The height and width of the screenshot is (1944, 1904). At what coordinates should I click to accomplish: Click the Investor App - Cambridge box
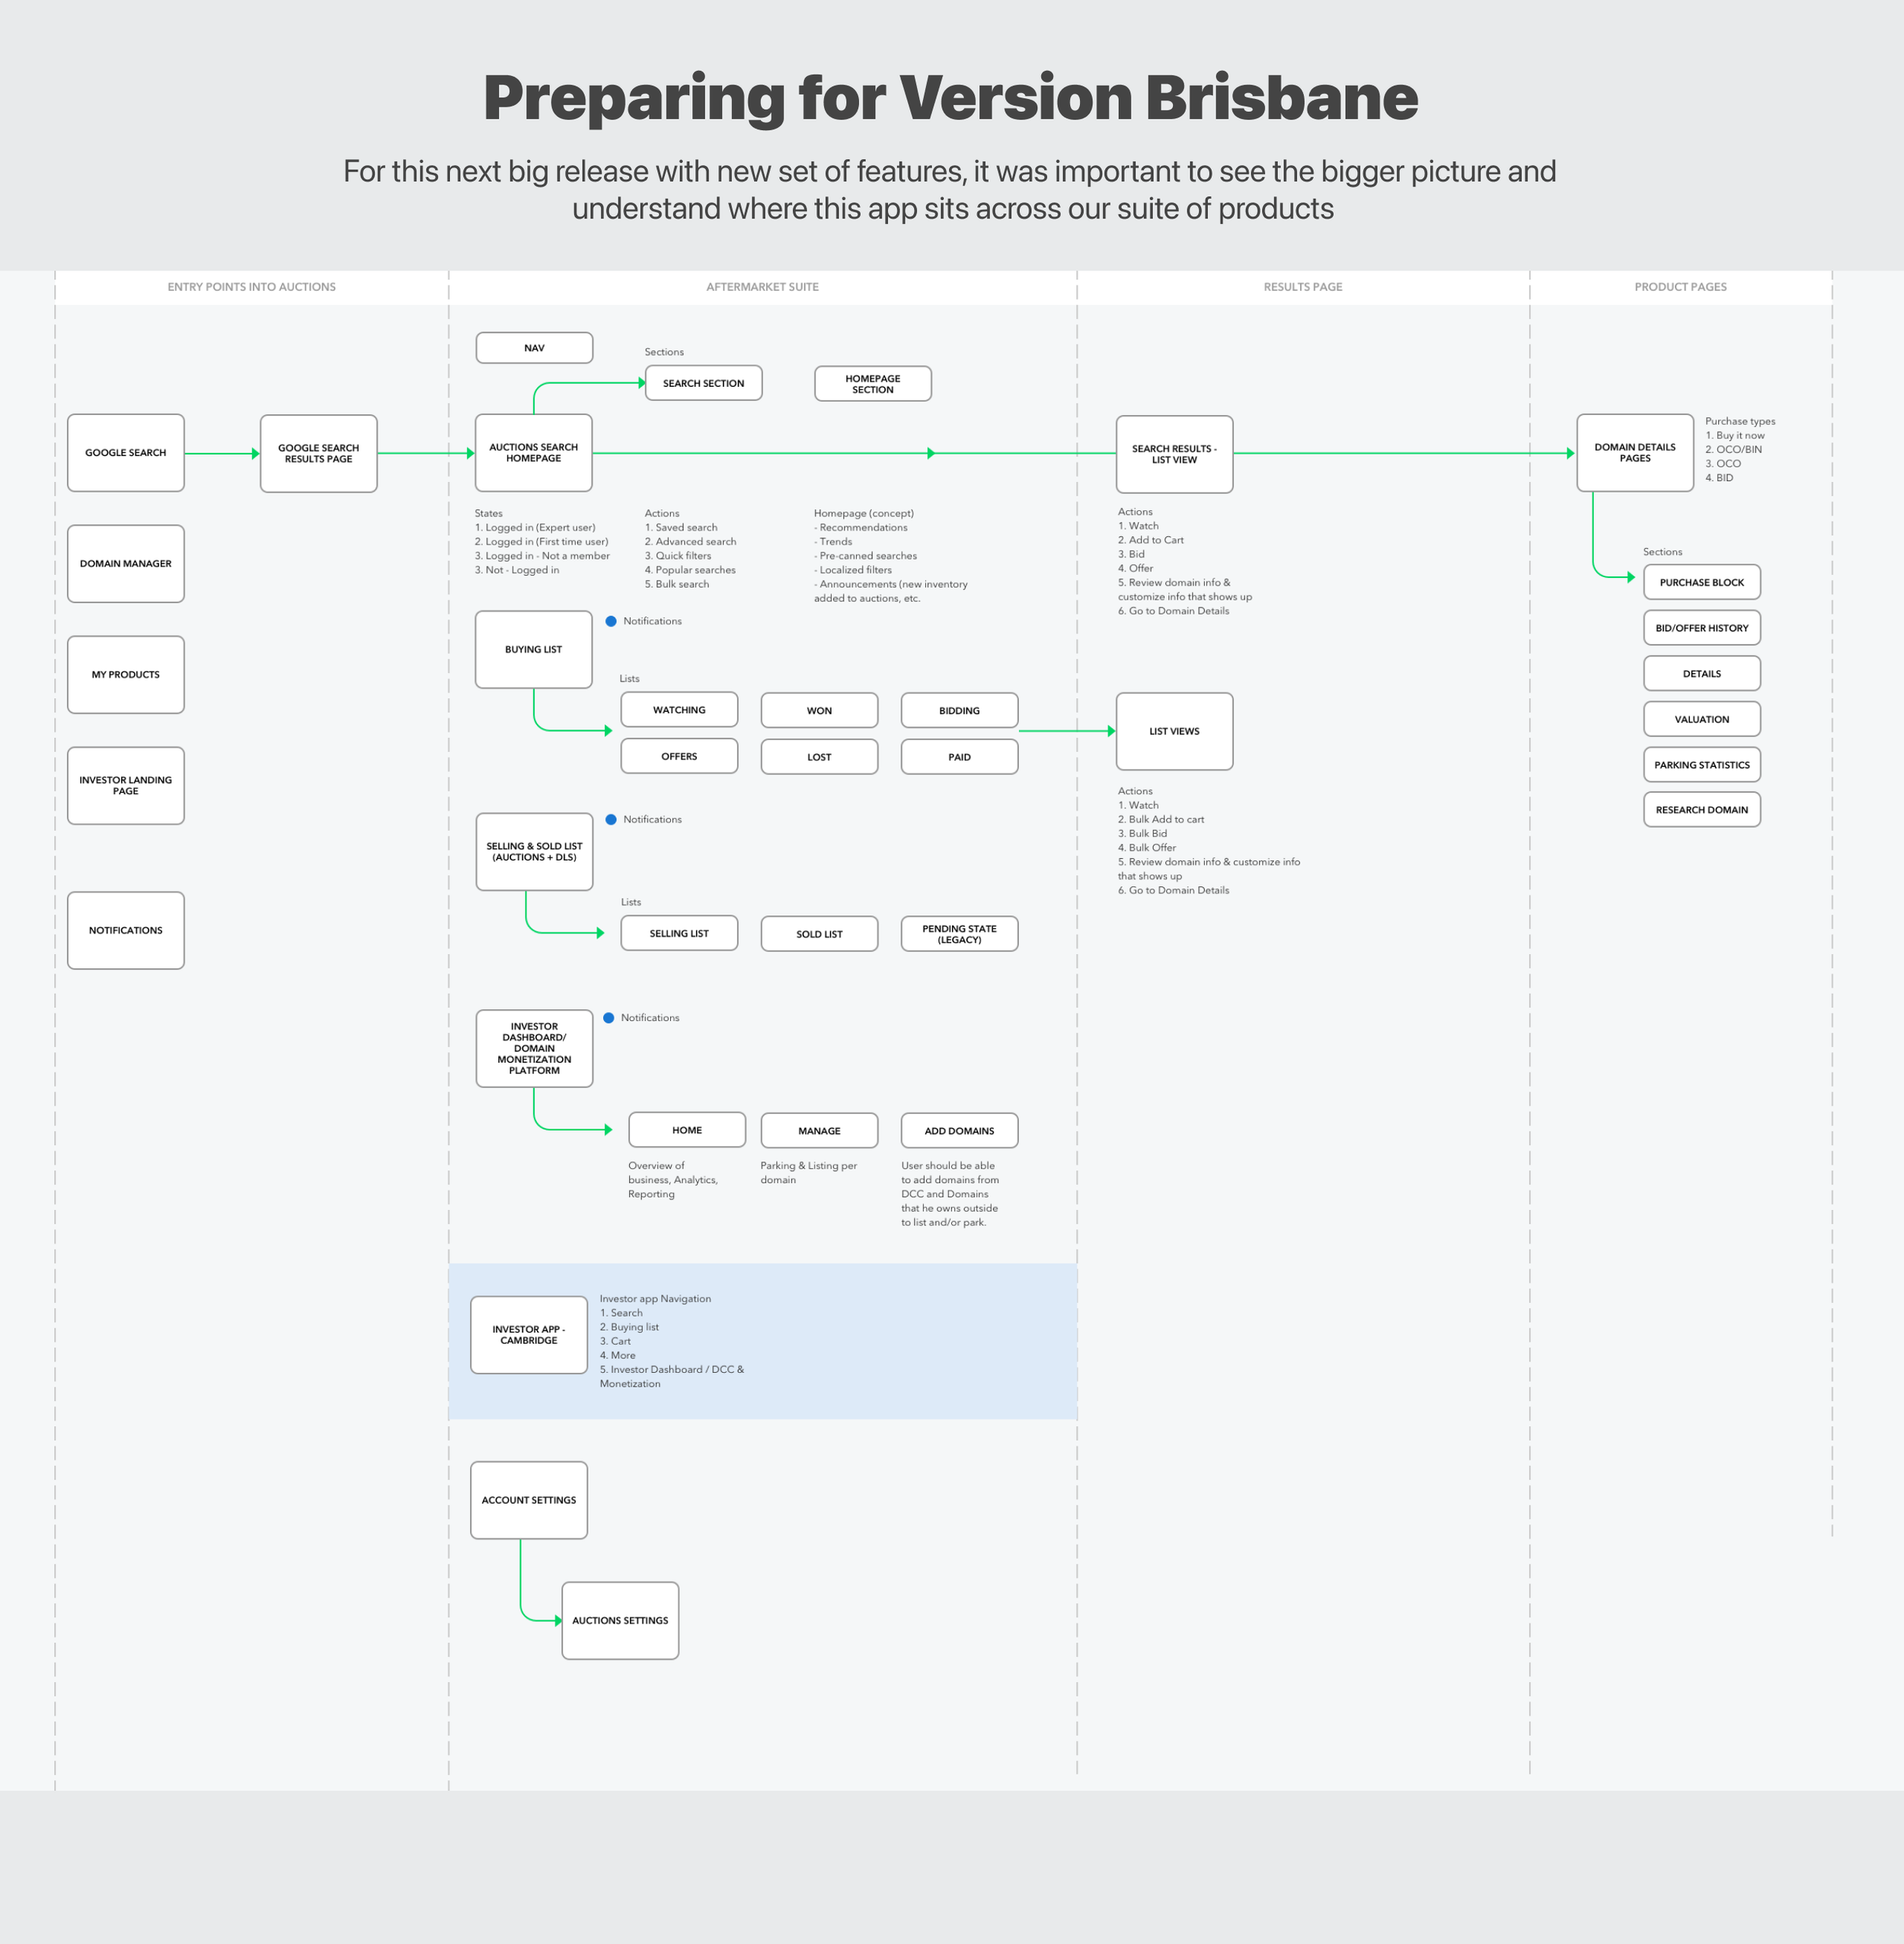[x=529, y=1335]
